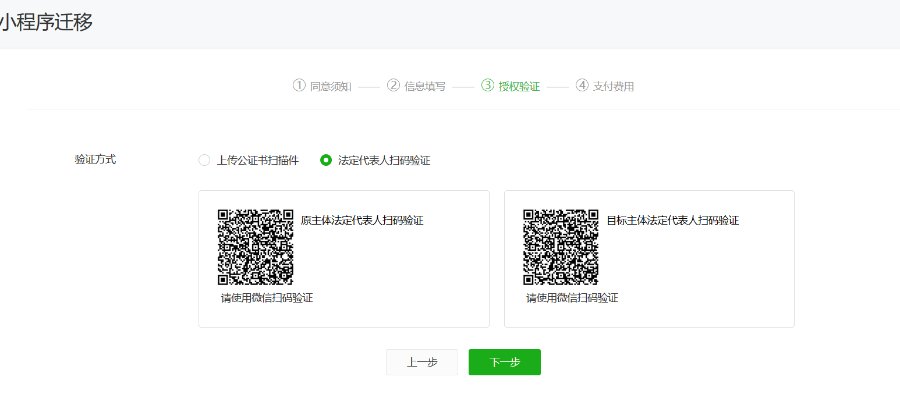Click the green 下一步 button
The width and height of the screenshot is (900, 398).
tap(505, 362)
